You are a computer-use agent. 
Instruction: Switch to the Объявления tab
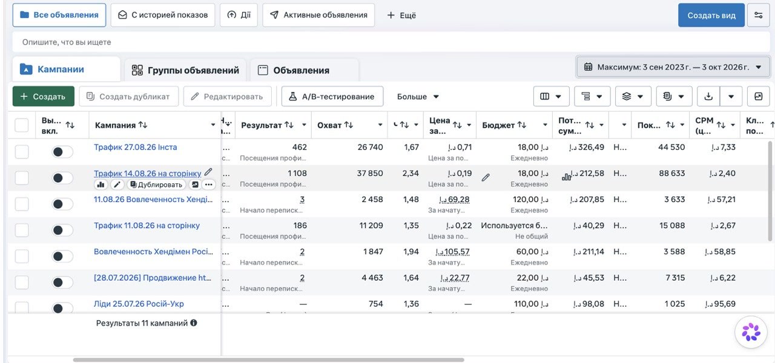pos(305,70)
